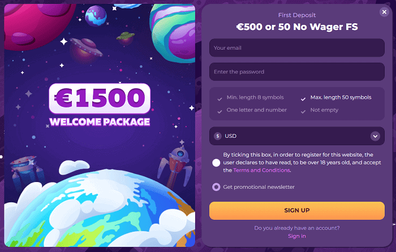Click the Not empty checkmark icon
The height and width of the screenshot is (252, 396).
(303, 111)
